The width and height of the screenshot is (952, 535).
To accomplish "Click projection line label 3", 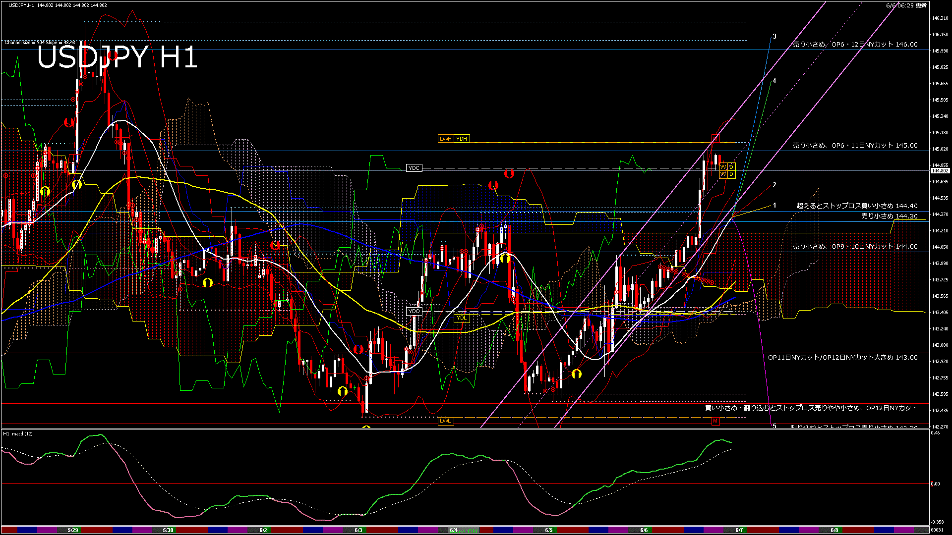I will pyautogui.click(x=774, y=36).
